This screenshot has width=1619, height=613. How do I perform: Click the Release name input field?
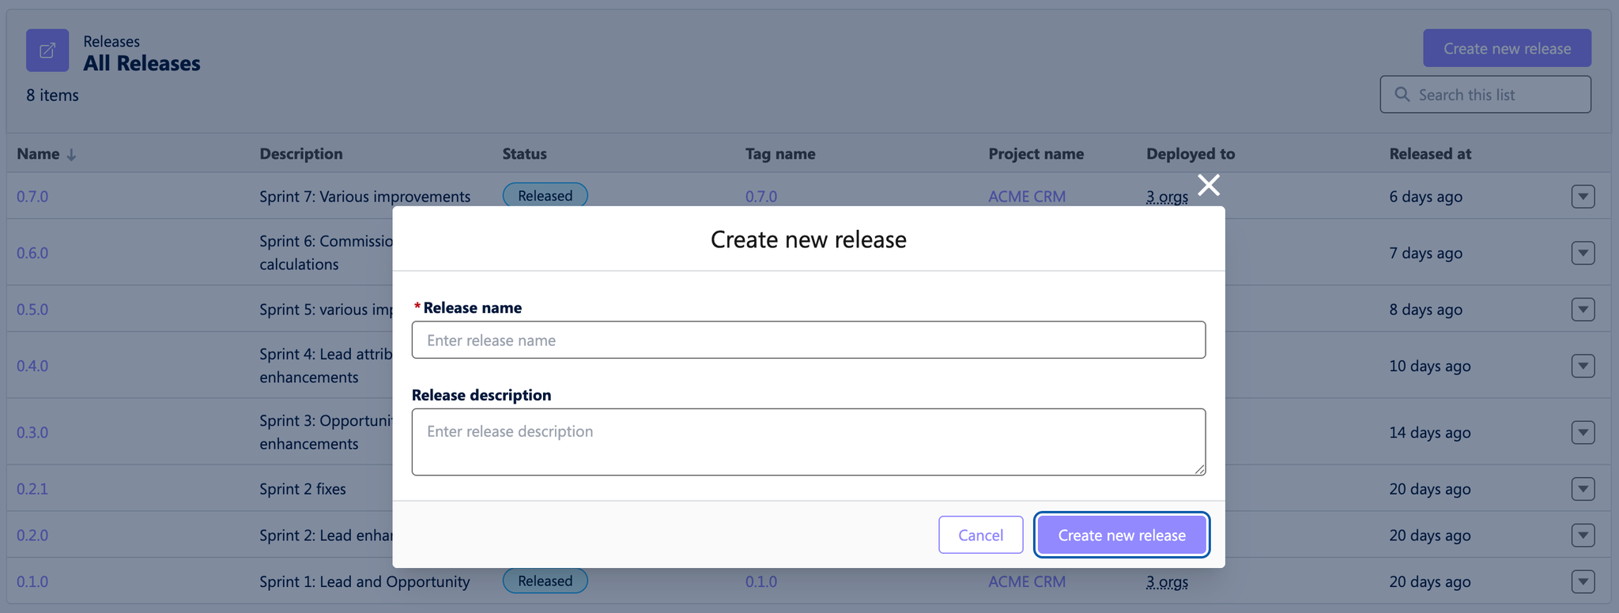pos(808,340)
